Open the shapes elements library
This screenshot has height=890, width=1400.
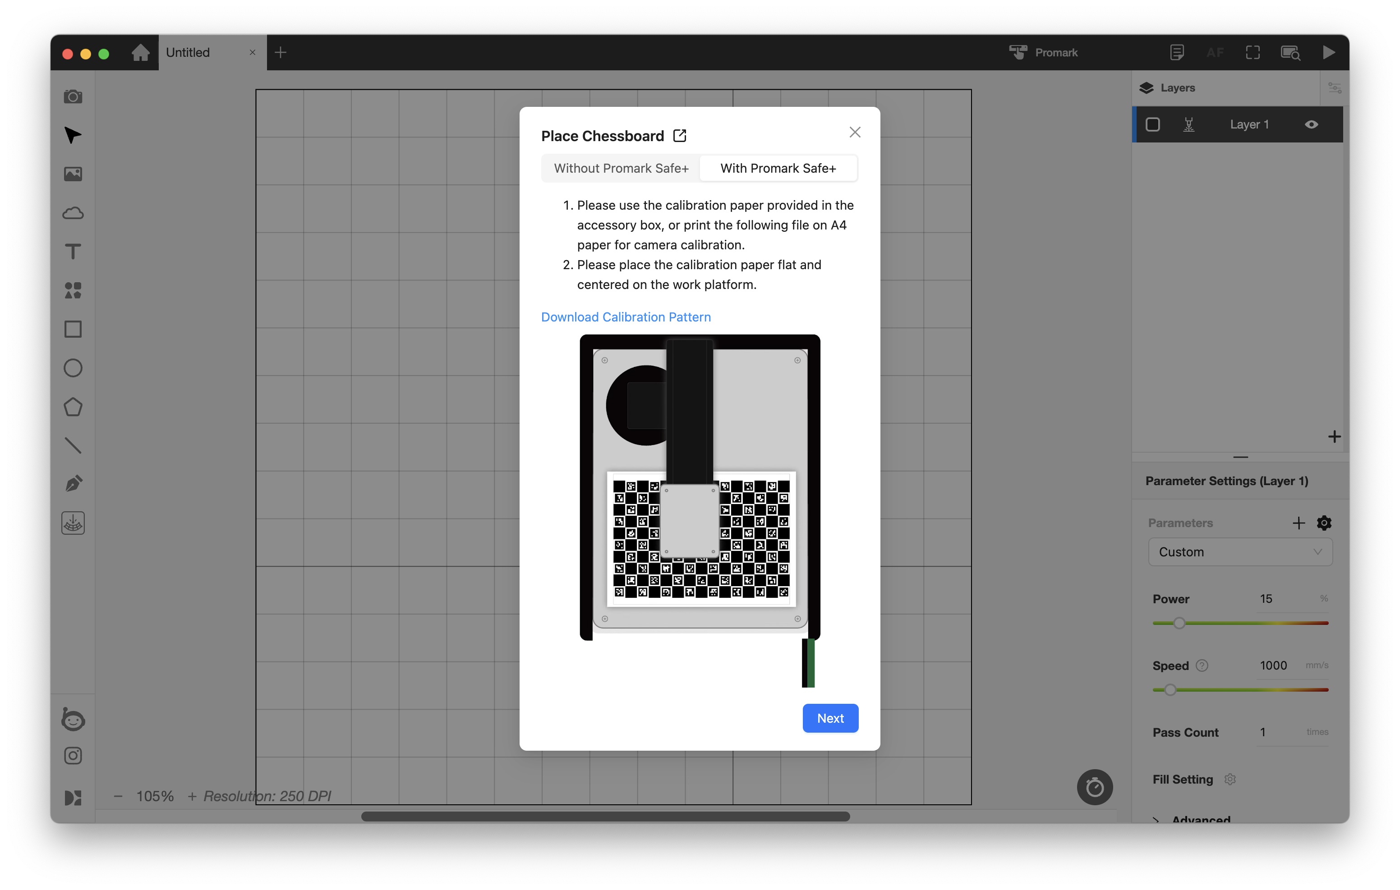pyautogui.click(x=73, y=291)
